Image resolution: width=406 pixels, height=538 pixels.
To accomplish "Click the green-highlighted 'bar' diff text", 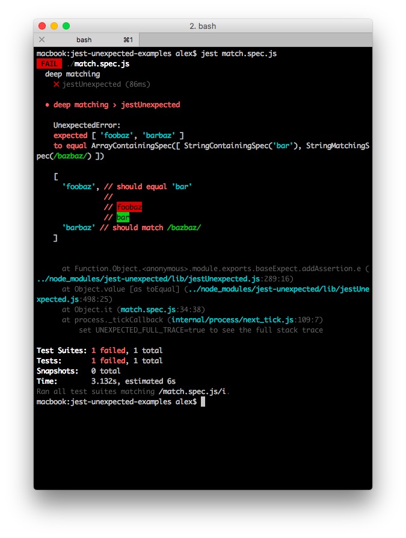I will pyautogui.click(x=123, y=217).
